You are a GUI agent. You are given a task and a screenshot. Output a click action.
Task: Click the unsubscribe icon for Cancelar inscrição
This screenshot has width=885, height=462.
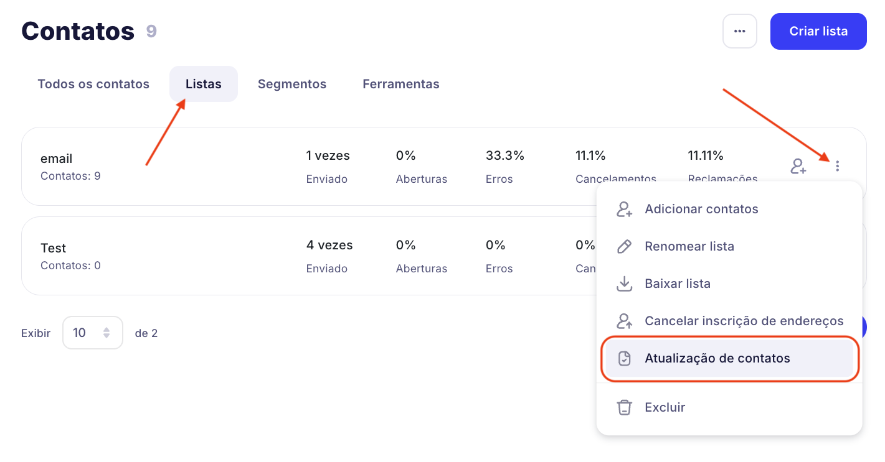pos(624,321)
